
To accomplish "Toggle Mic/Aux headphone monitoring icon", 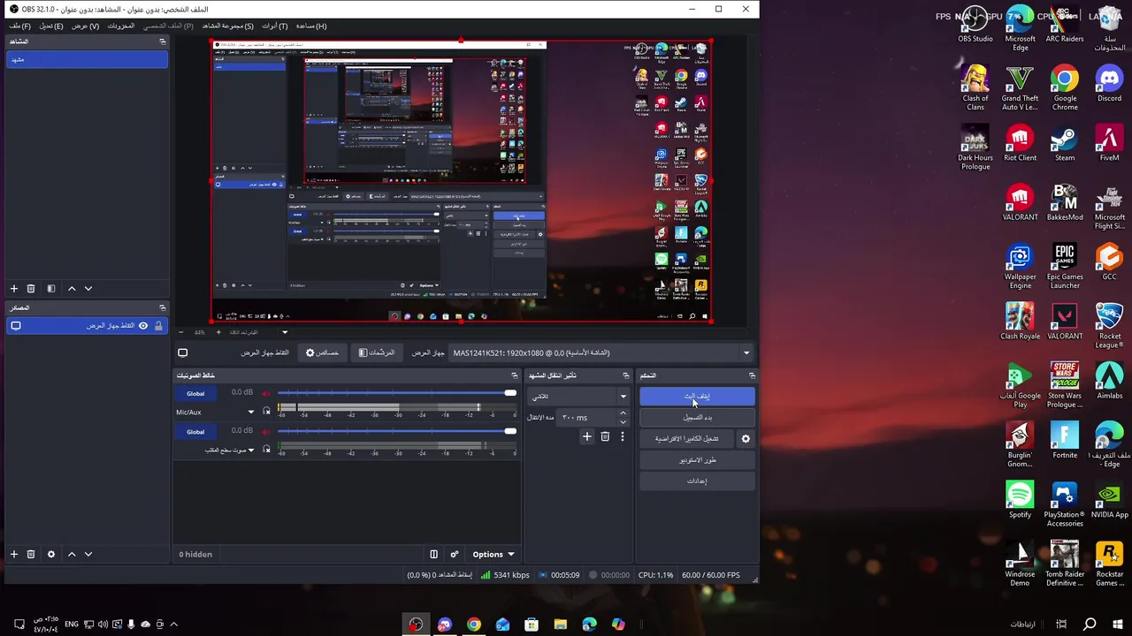I will pos(266,412).
